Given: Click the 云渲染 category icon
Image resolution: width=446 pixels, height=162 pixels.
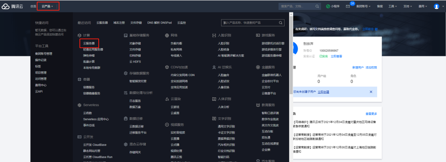Looking at the screenshot, I should tap(167, 99).
